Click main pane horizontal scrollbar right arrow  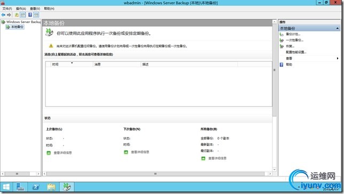pyautogui.click(x=270, y=174)
